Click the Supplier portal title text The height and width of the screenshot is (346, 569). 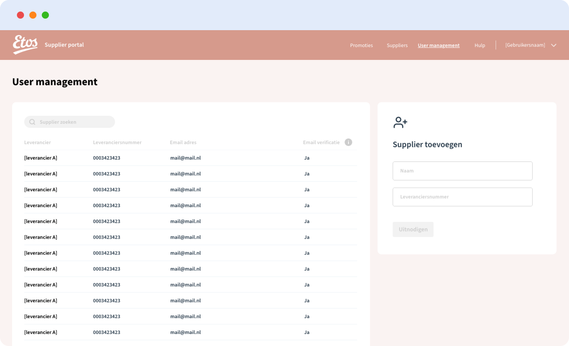(x=64, y=45)
